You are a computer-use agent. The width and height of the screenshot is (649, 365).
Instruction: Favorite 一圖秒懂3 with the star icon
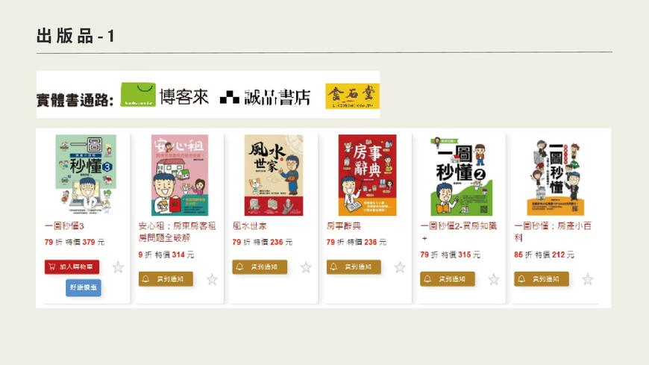pos(118,267)
